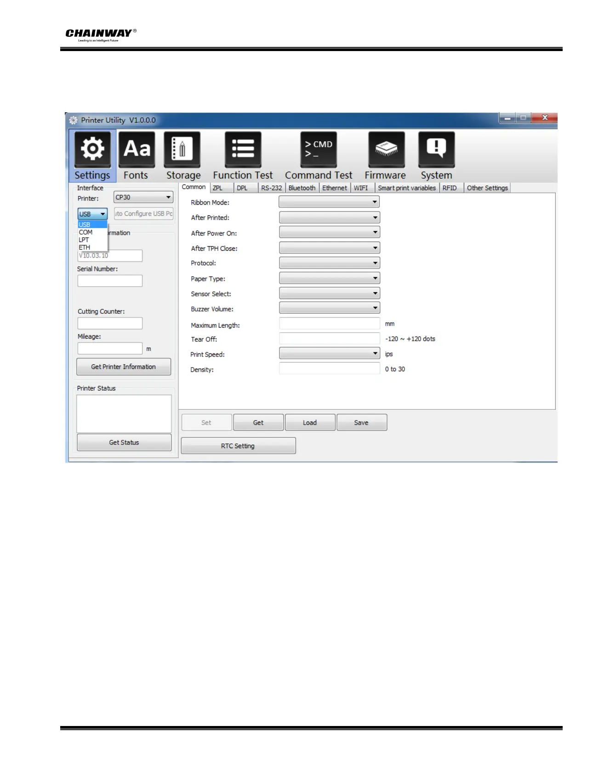The height and width of the screenshot is (772, 610).
Task: Switch to the Smart print variables tab
Action: [x=407, y=188]
